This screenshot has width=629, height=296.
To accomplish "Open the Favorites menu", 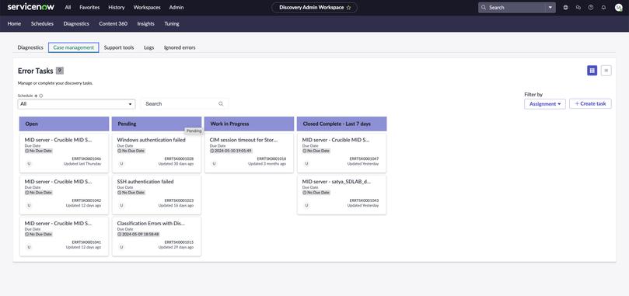I will pyautogui.click(x=89, y=7).
